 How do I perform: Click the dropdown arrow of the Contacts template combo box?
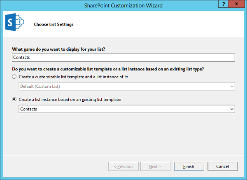[x=232, y=109]
